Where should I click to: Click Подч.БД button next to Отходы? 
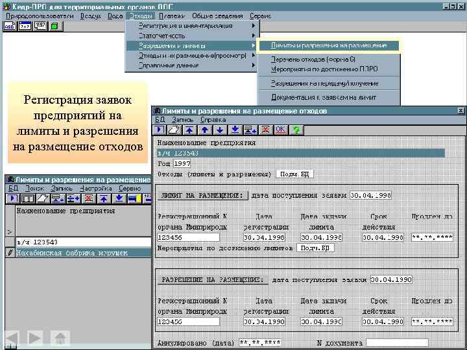(x=294, y=174)
